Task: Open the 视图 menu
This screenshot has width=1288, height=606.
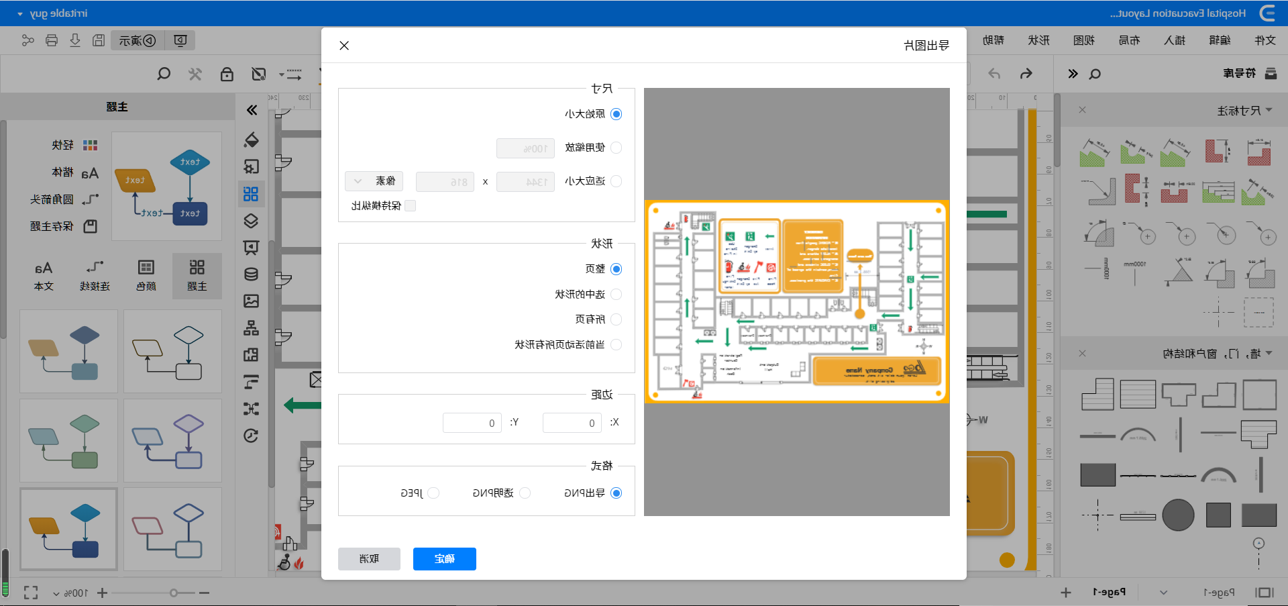Action: pyautogui.click(x=1084, y=40)
